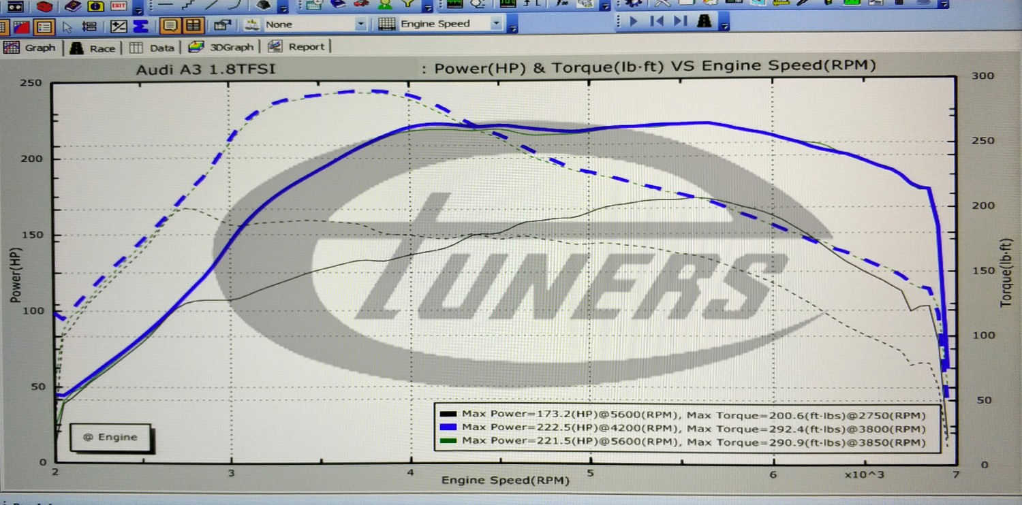
Task: Click the @ Engine button on graph
Action: [110, 437]
